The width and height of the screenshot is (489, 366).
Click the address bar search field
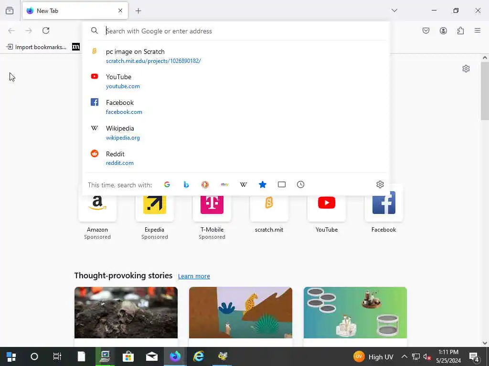pyautogui.click(x=236, y=31)
